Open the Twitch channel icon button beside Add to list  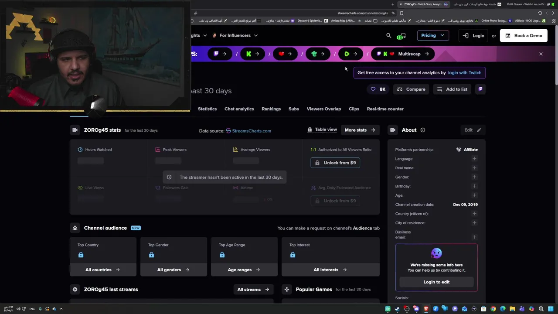pyautogui.click(x=480, y=89)
